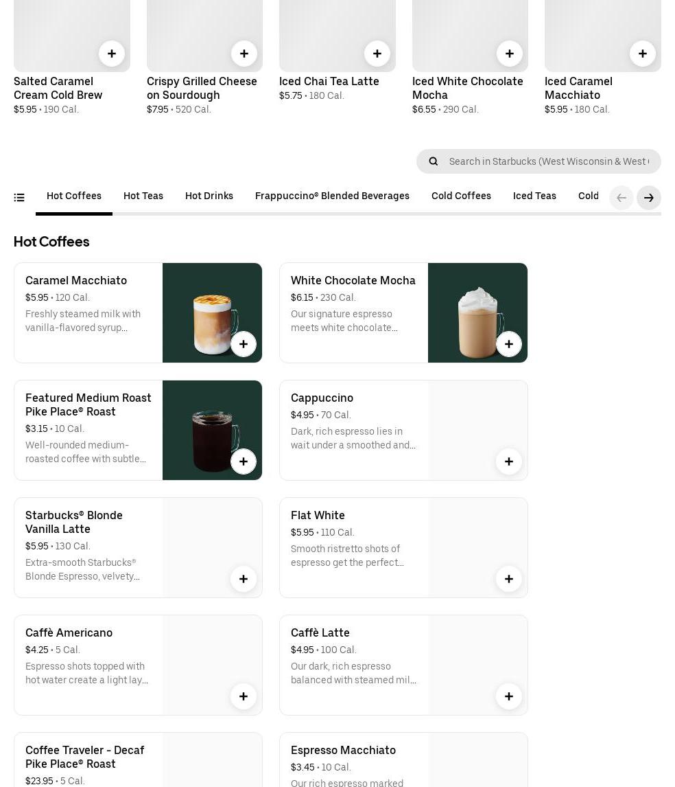Open the menu category list icon
This screenshot has width=675, height=787.
click(19, 198)
